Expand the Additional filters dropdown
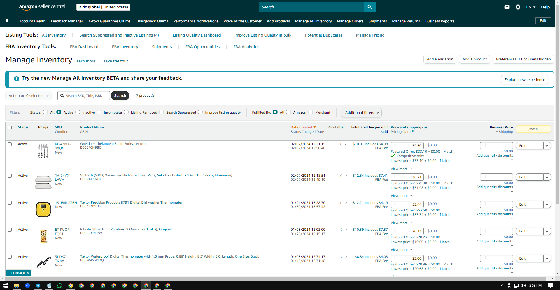The image size is (560, 290). pos(362,113)
